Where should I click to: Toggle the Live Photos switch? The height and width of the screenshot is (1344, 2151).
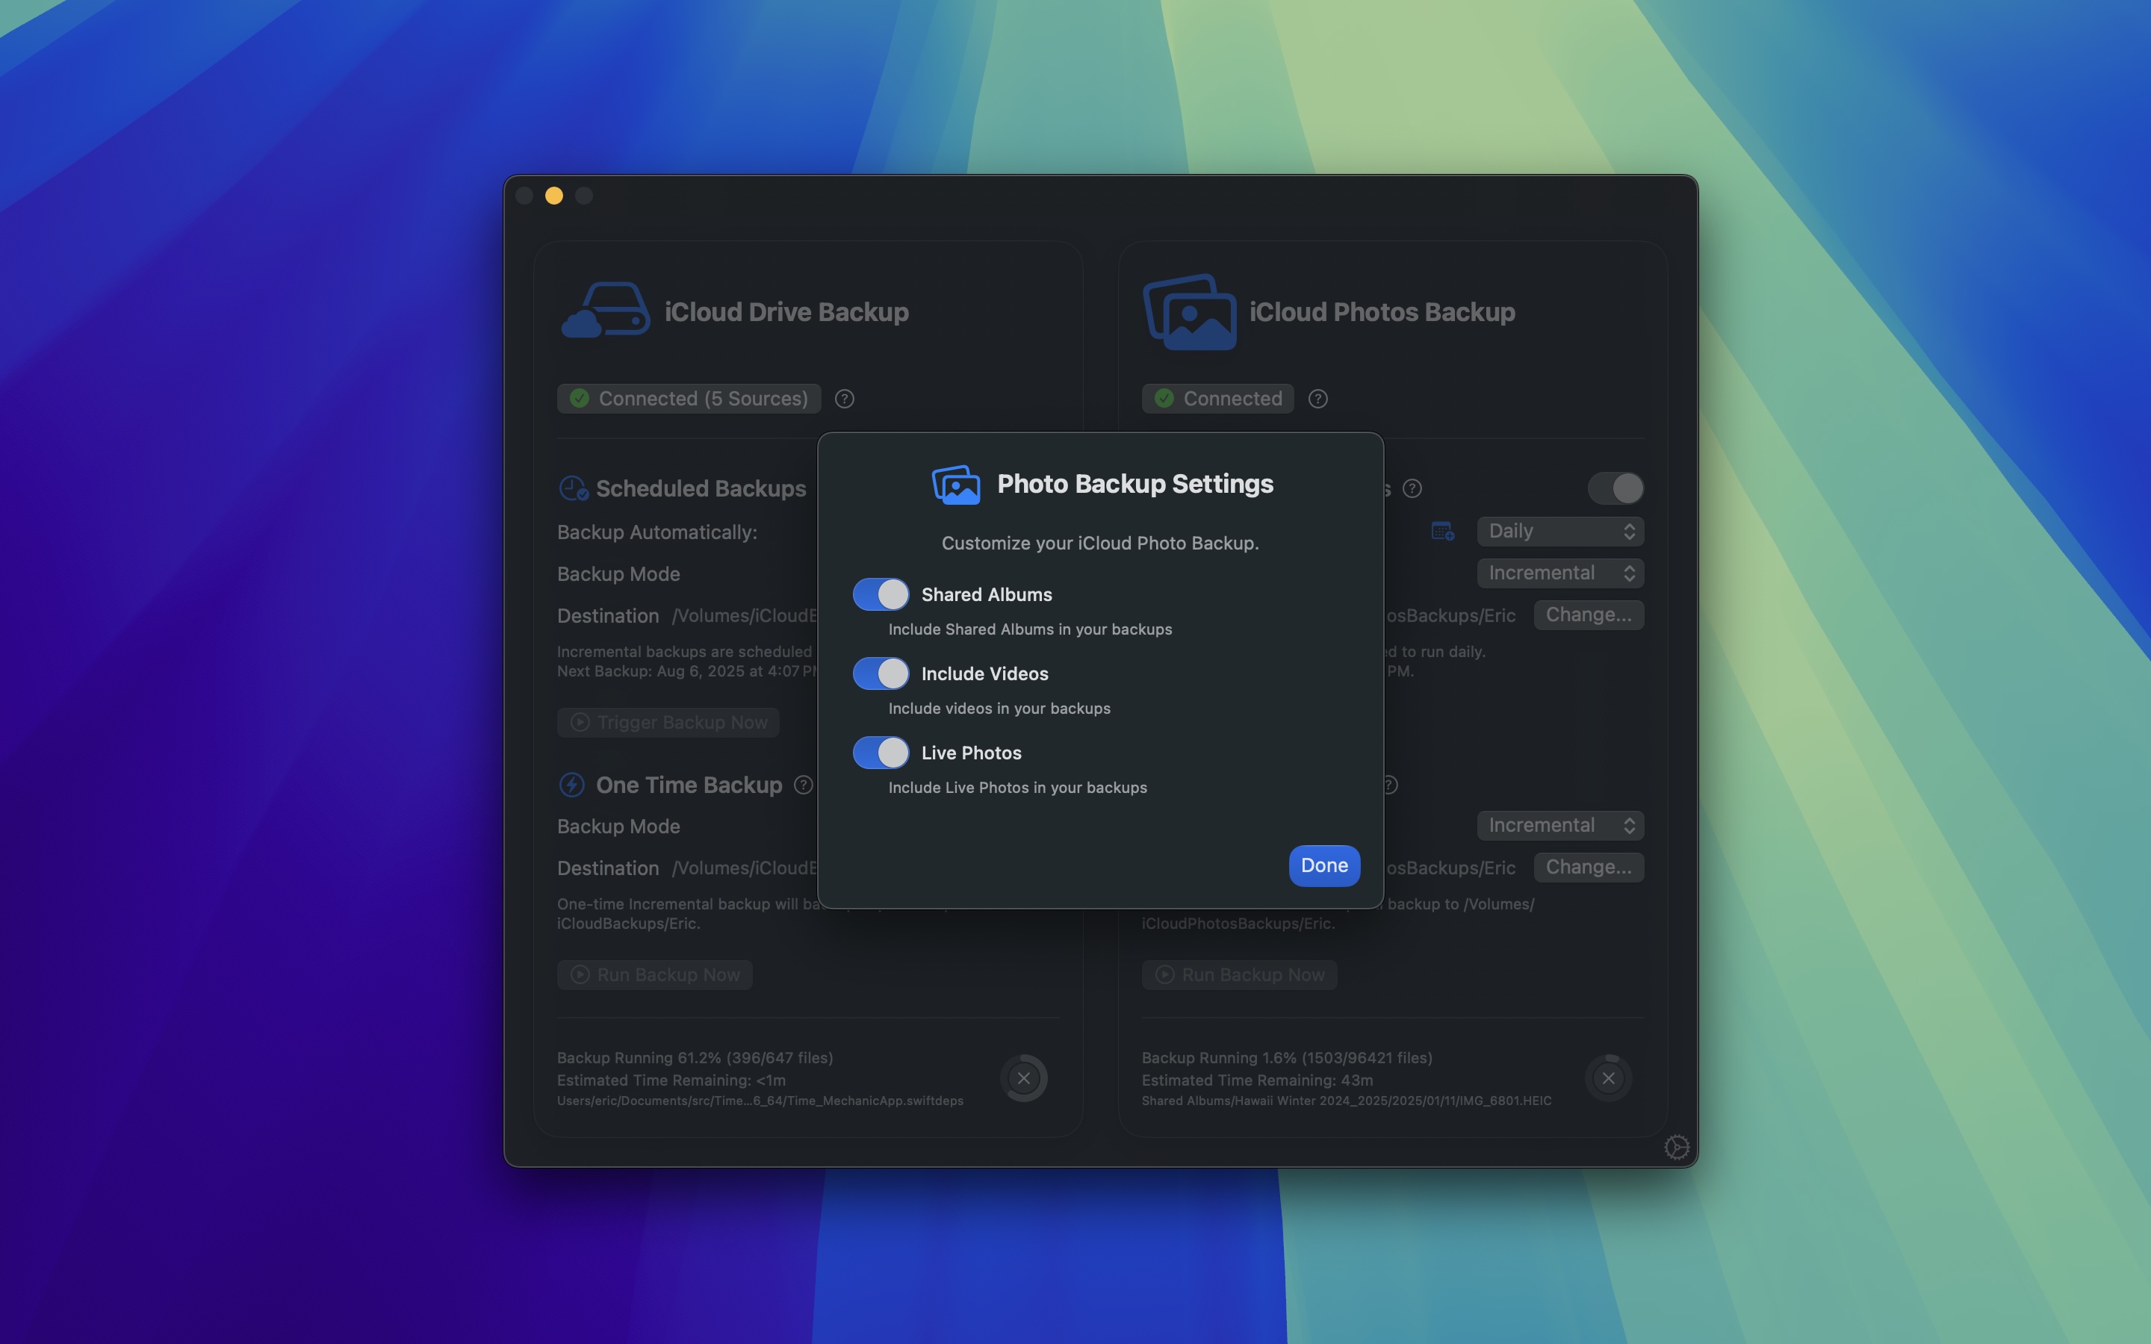coord(881,753)
